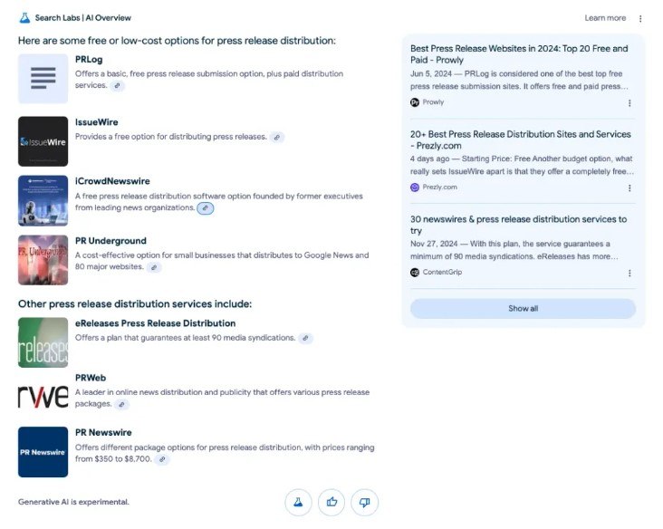
Task: Click the Search Labs flask feedback button
Action: click(298, 503)
